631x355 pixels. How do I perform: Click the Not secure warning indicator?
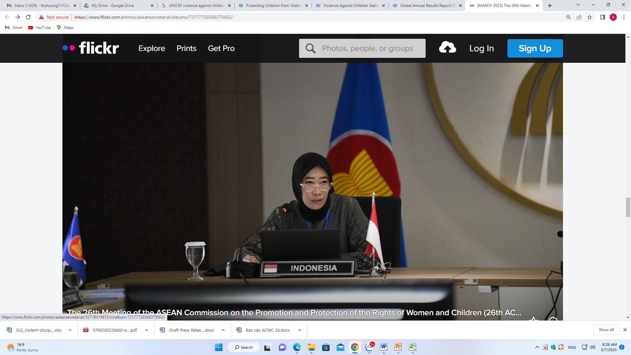[x=54, y=17]
